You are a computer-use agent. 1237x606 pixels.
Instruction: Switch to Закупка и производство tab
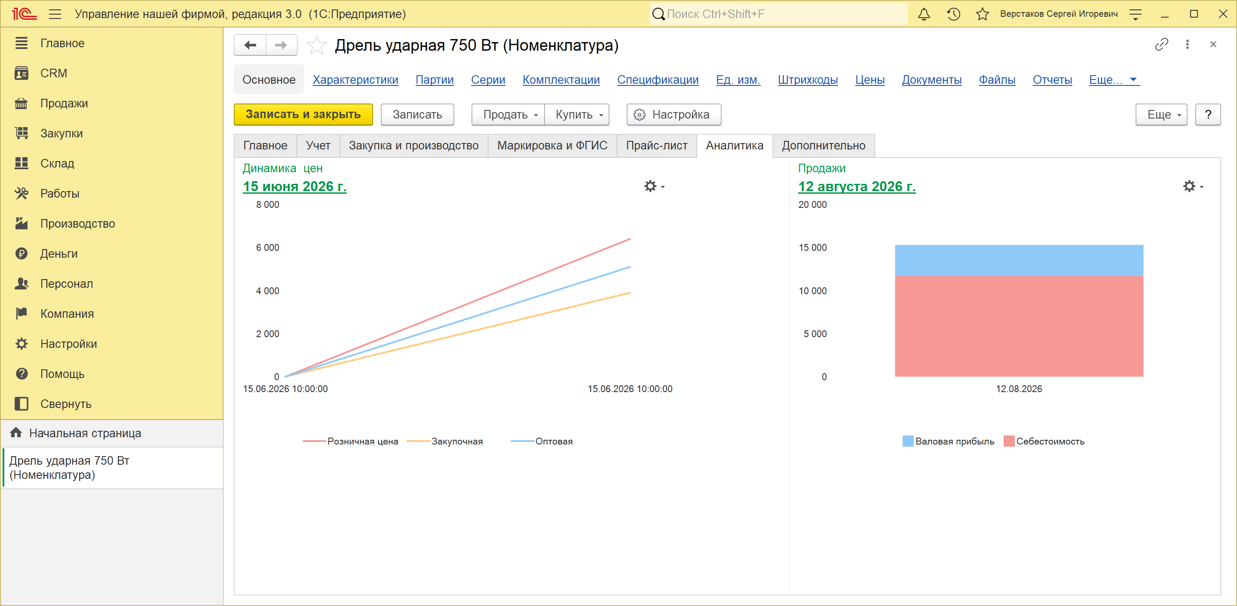[x=413, y=146]
